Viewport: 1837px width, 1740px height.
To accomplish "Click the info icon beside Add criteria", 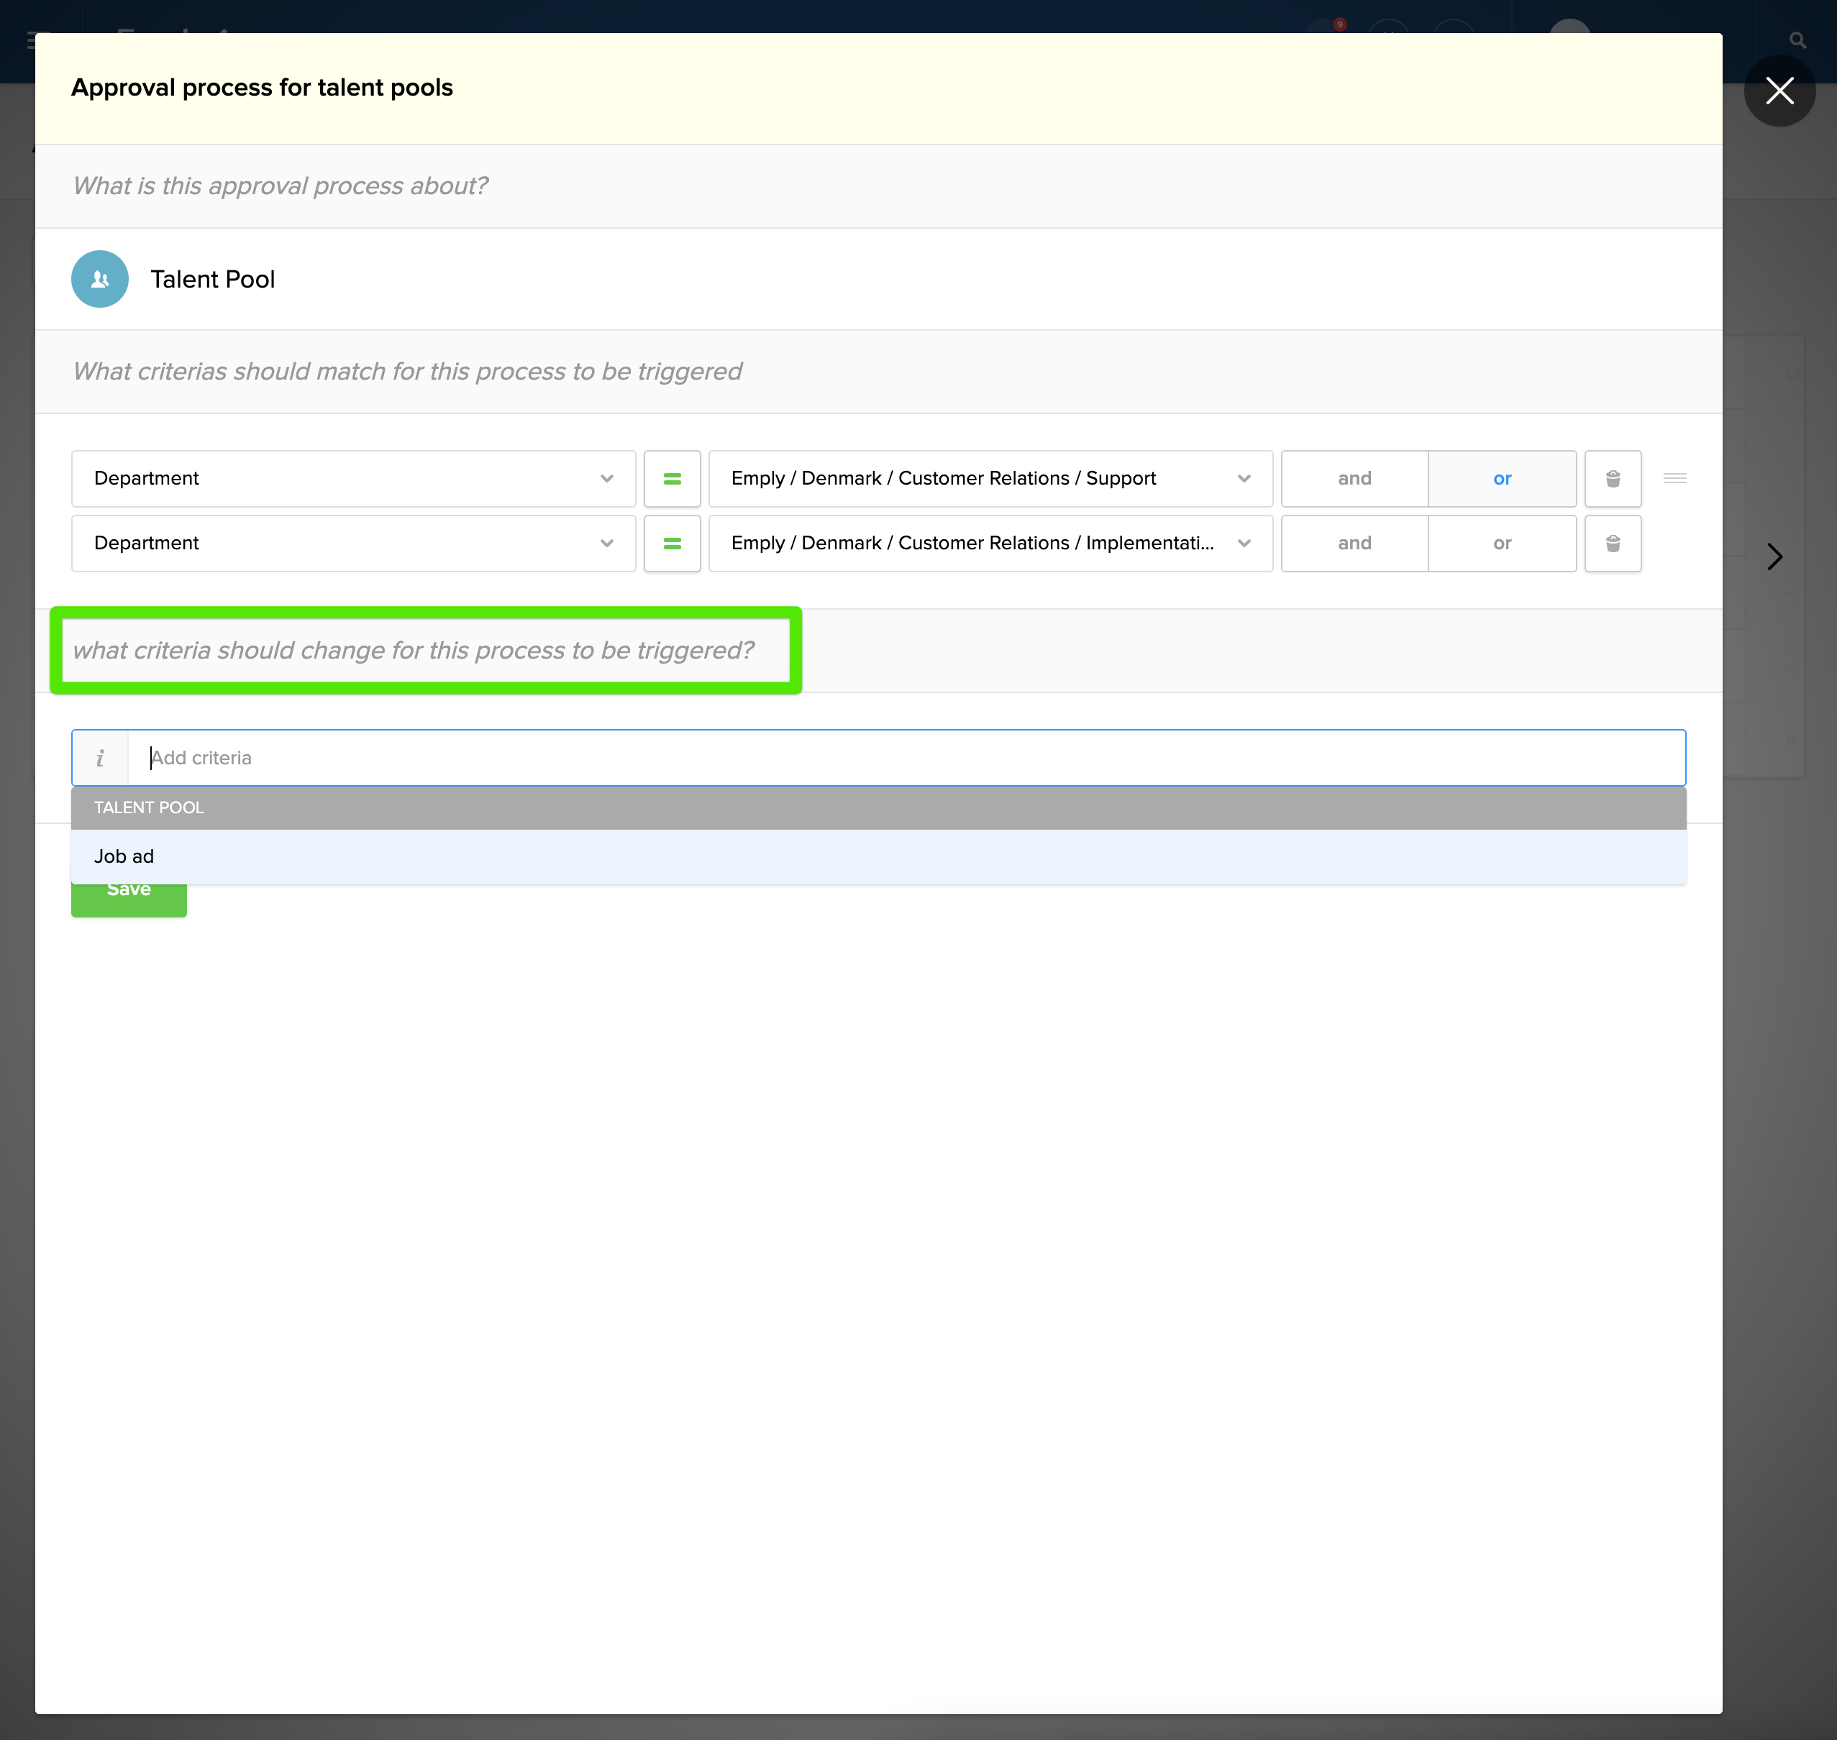I will click(100, 758).
